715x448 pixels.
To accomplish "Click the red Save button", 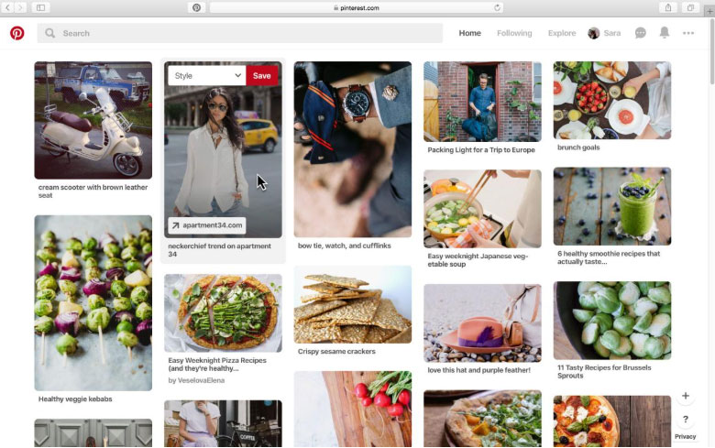I will click(262, 76).
